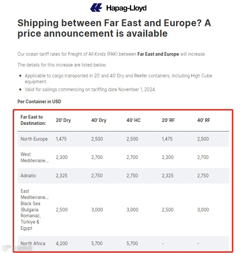Click the 20' Dry column header

63,120
